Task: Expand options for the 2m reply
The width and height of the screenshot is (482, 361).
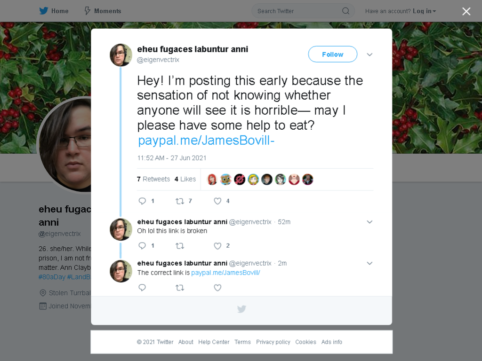Action: tap(370, 263)
